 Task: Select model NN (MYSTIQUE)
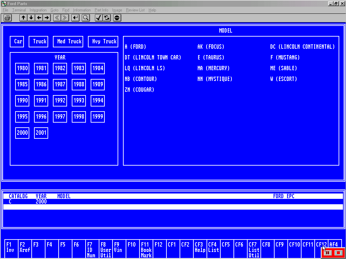point(215,79)
